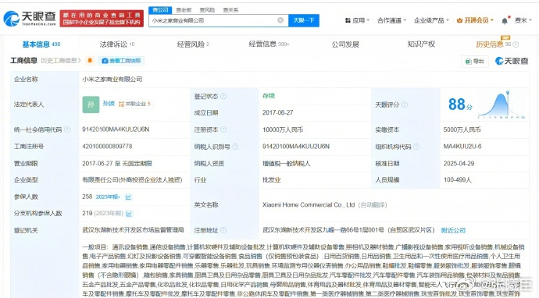Switch to 经营信息 tab
This screenshot has width=539, height=298.
coord(269,44)
